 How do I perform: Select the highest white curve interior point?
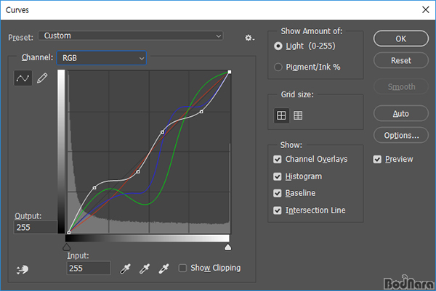click(201, 112)
